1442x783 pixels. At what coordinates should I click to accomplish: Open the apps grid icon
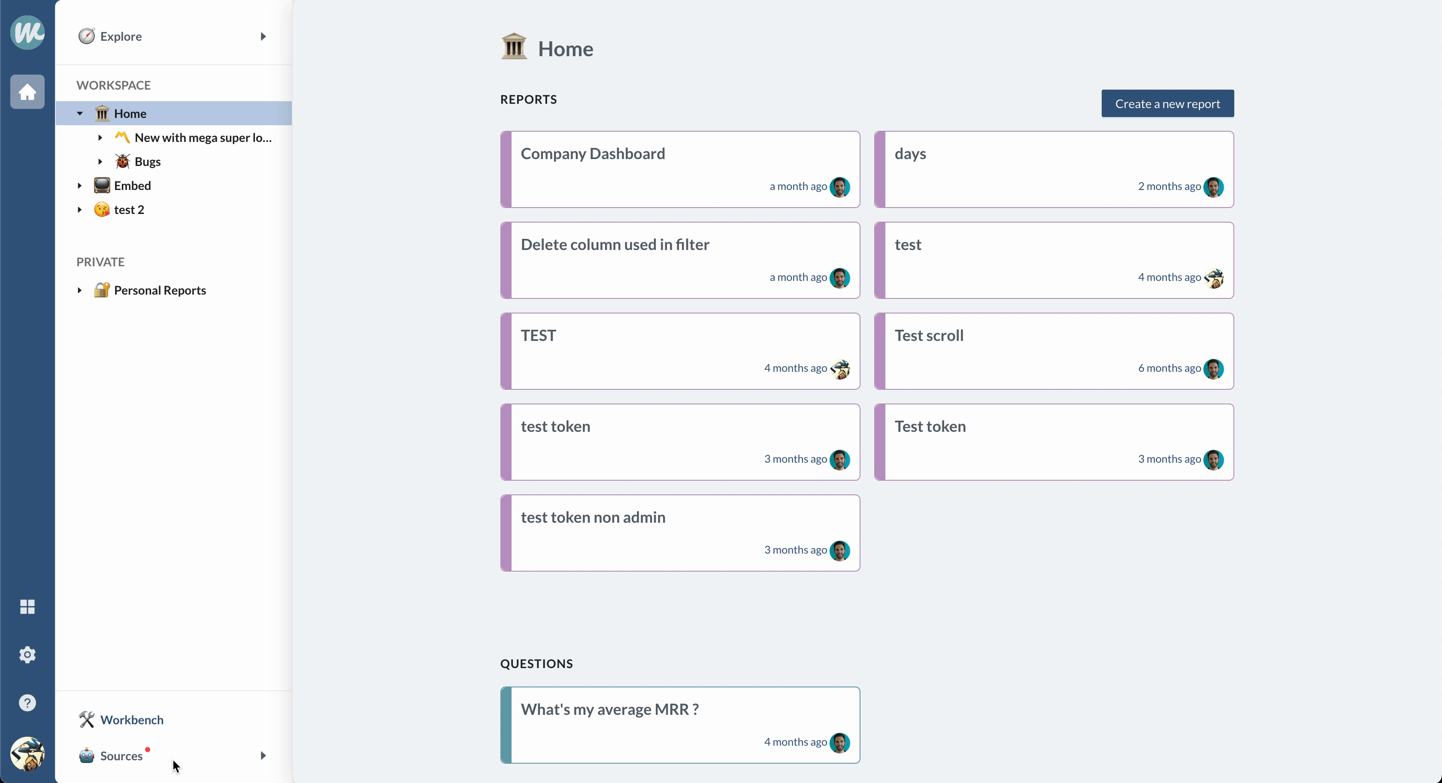click(27, 607)
